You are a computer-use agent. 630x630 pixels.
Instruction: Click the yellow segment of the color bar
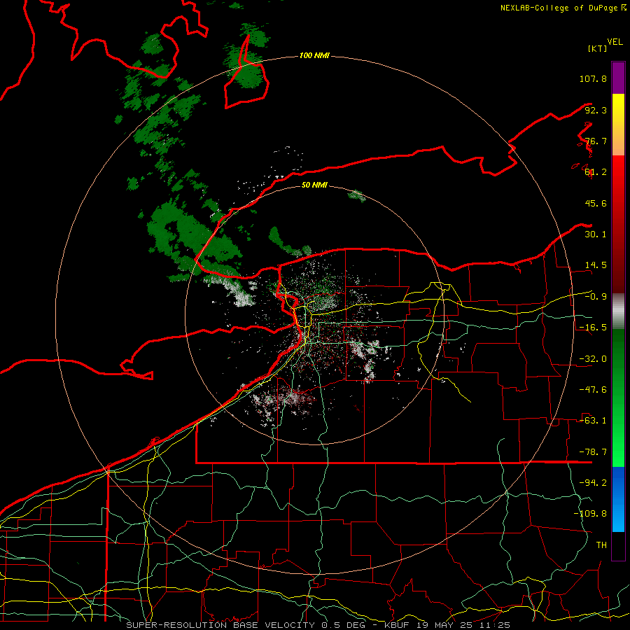click(618, 125)
